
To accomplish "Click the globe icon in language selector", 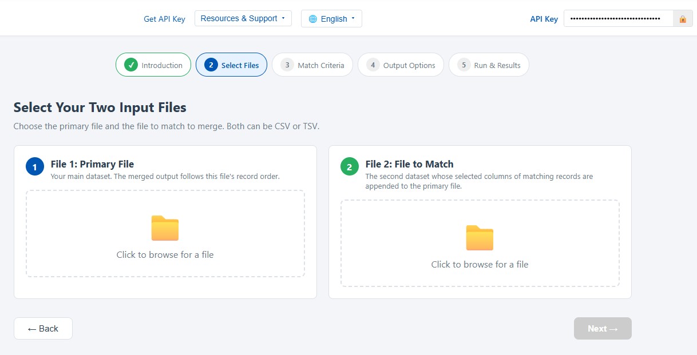I will [312, 19].
